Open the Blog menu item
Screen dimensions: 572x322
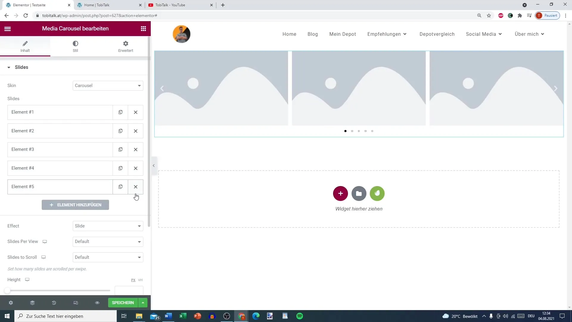pyautogui.click(x=313, y=34)
